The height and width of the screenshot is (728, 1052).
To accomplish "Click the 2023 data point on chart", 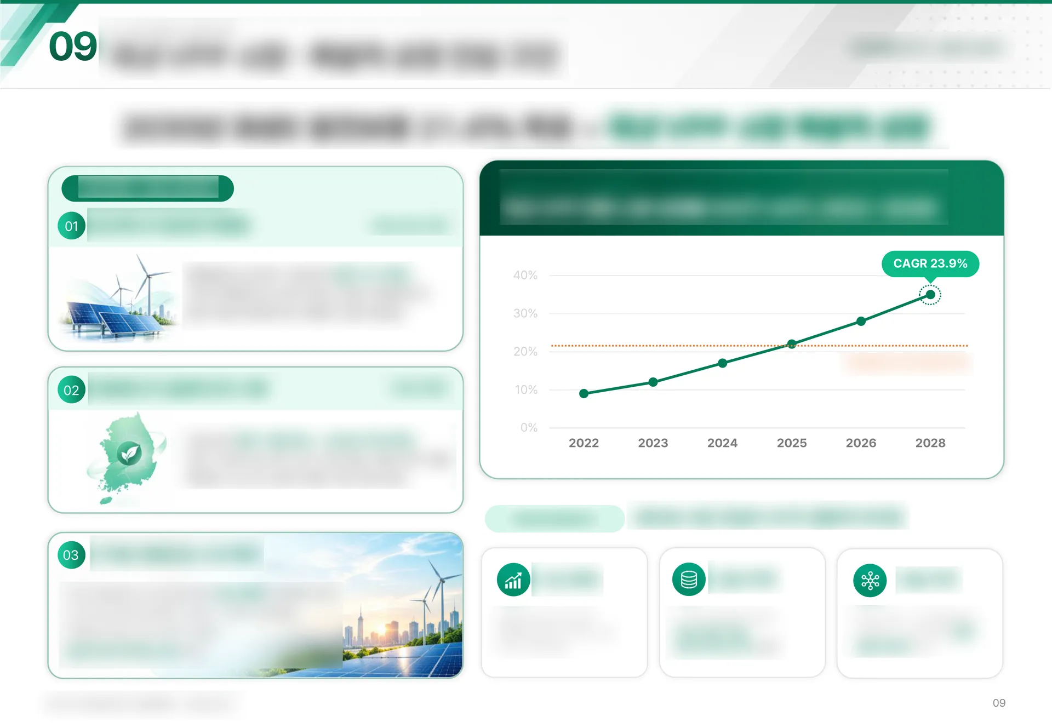I will [x=653, y=382].
